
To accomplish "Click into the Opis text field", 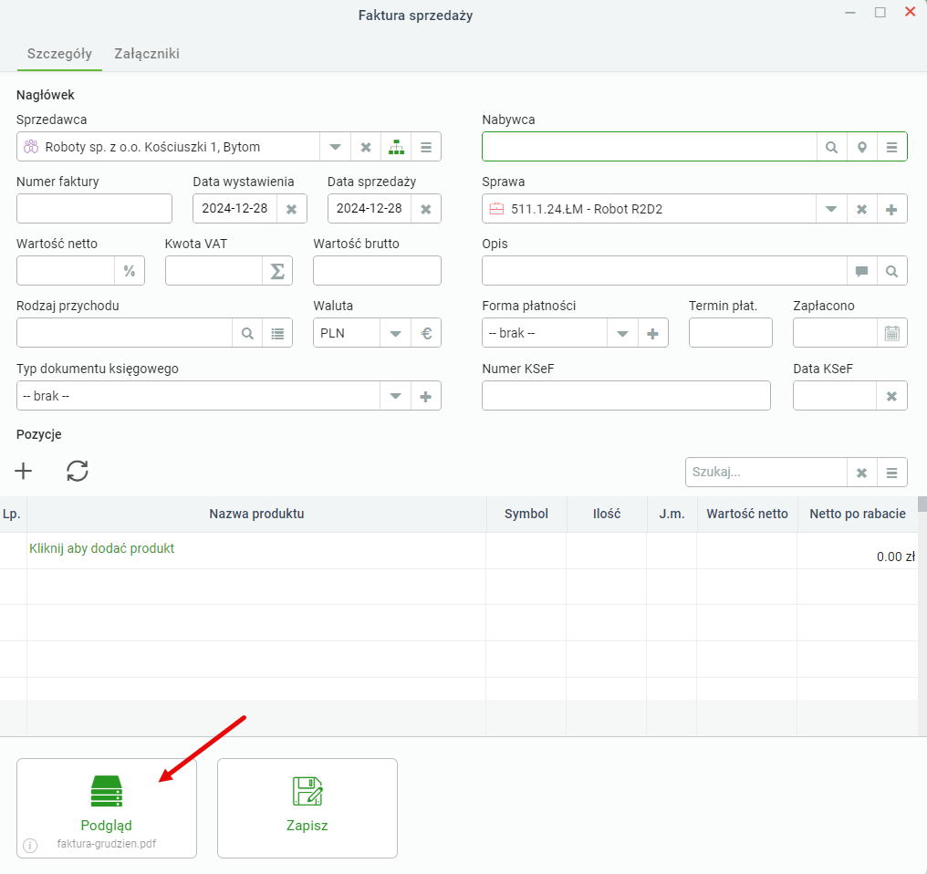I will (x=664, y=272).
